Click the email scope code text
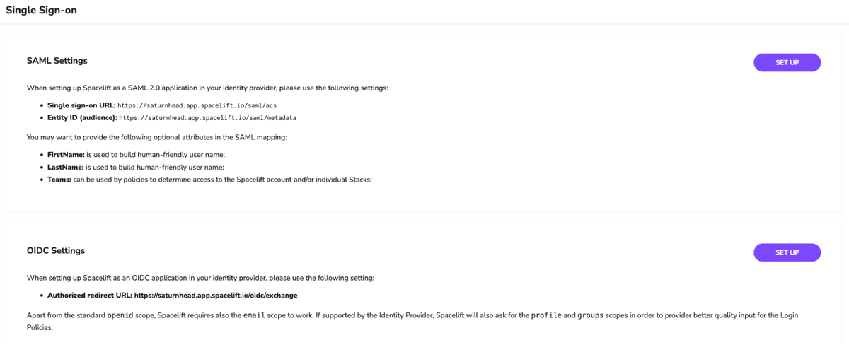 [x=253, y=315]
